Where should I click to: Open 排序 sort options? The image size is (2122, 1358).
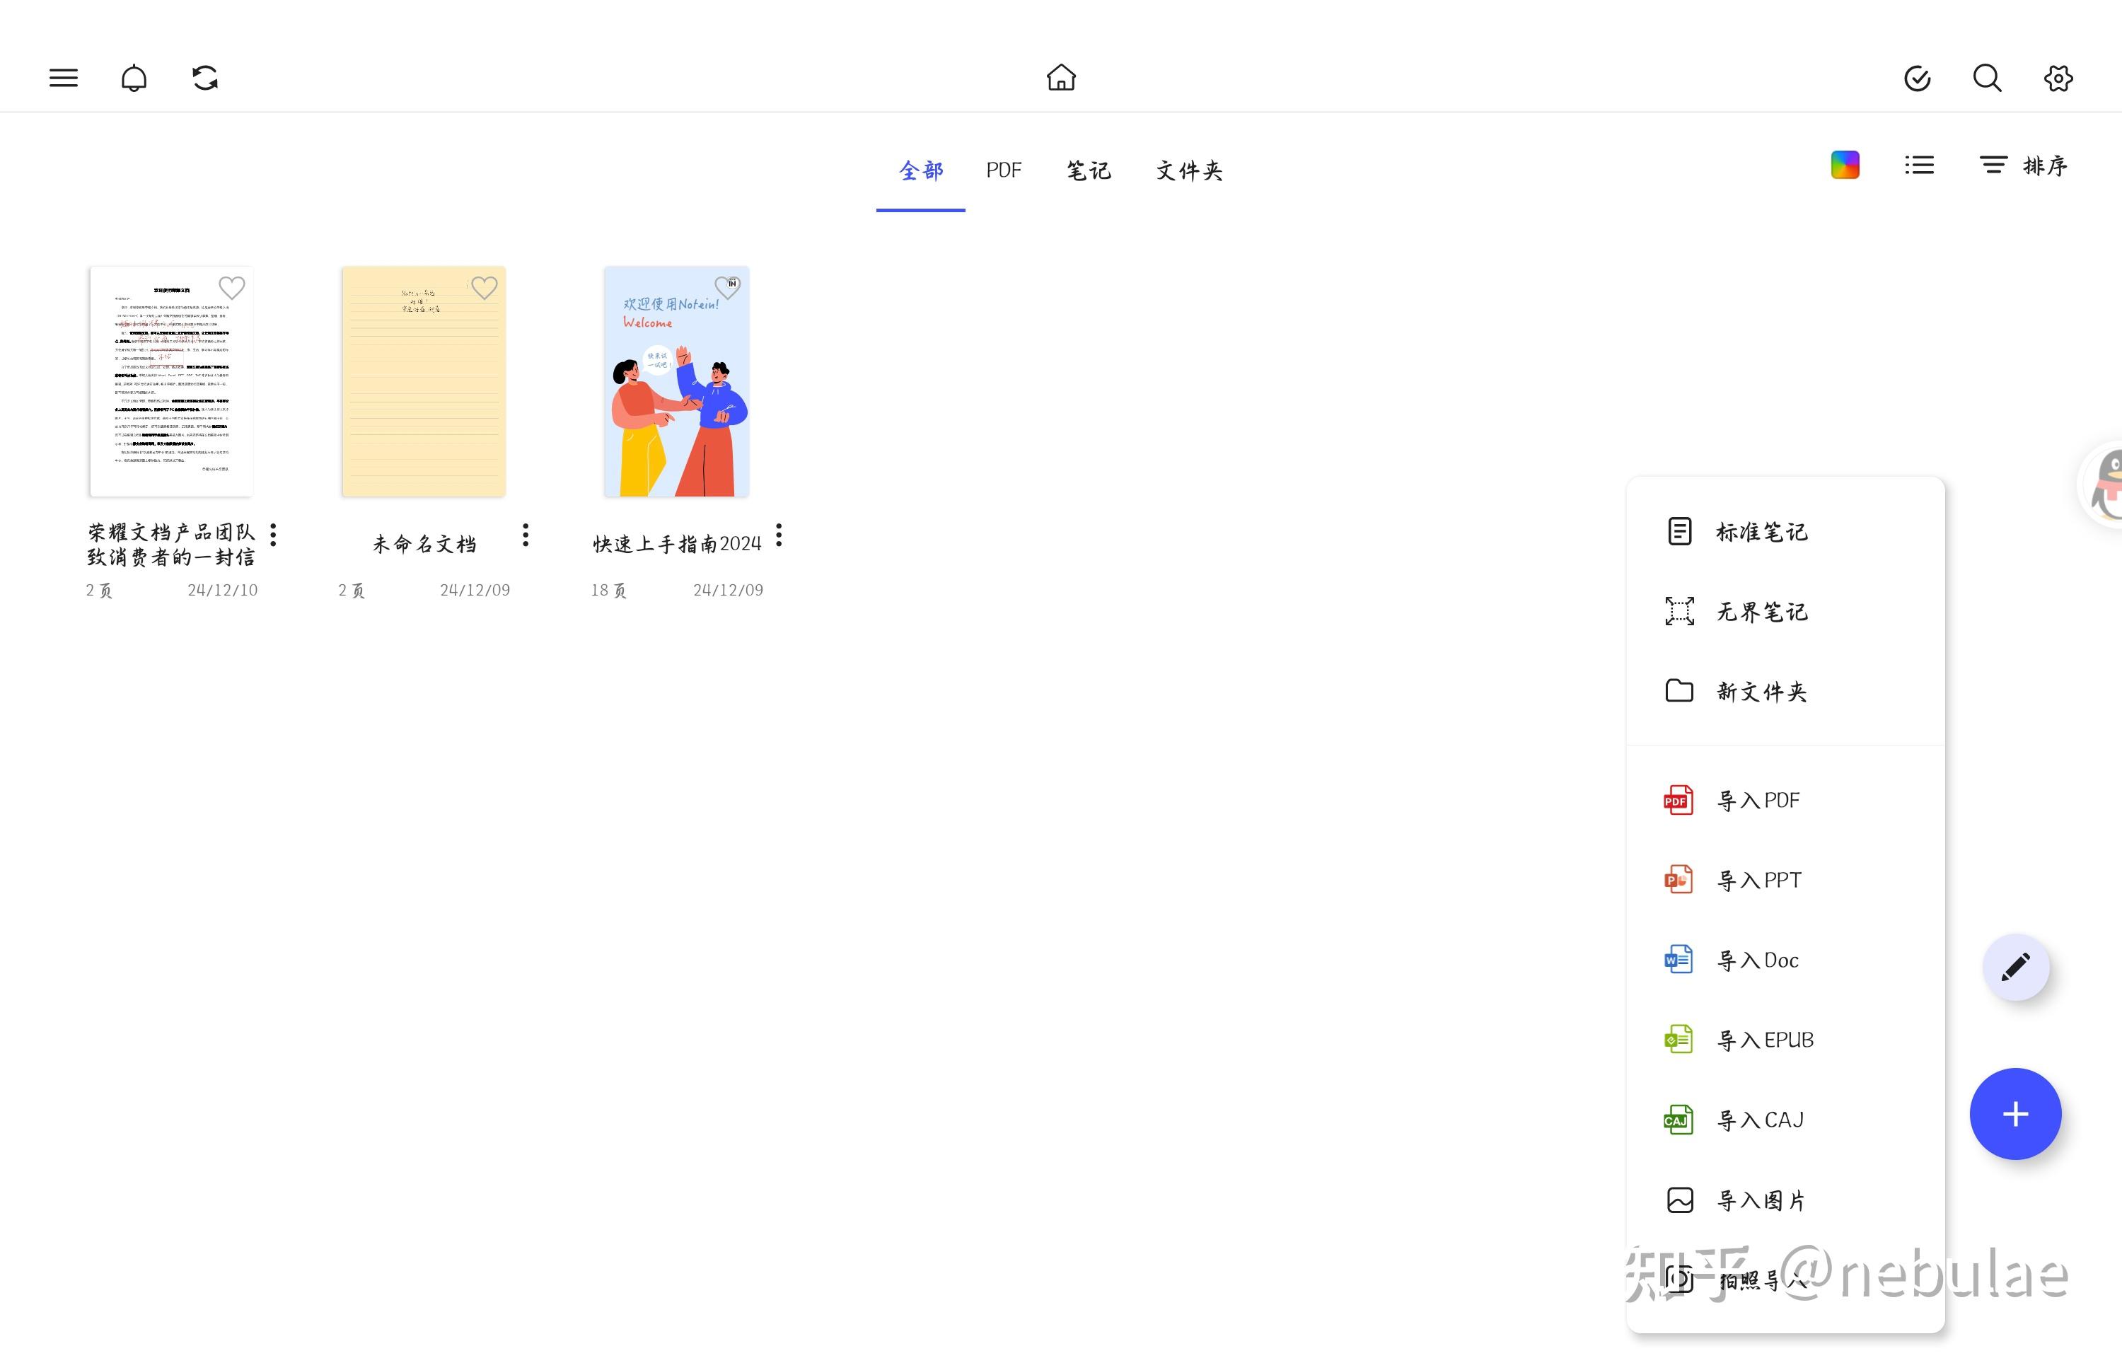(2023, 165)
